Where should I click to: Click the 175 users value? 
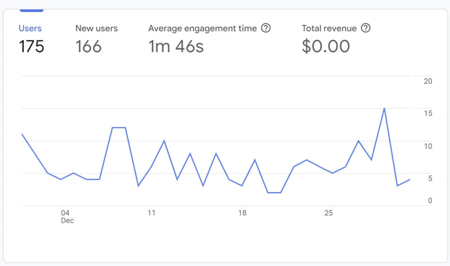click(31, 47)
